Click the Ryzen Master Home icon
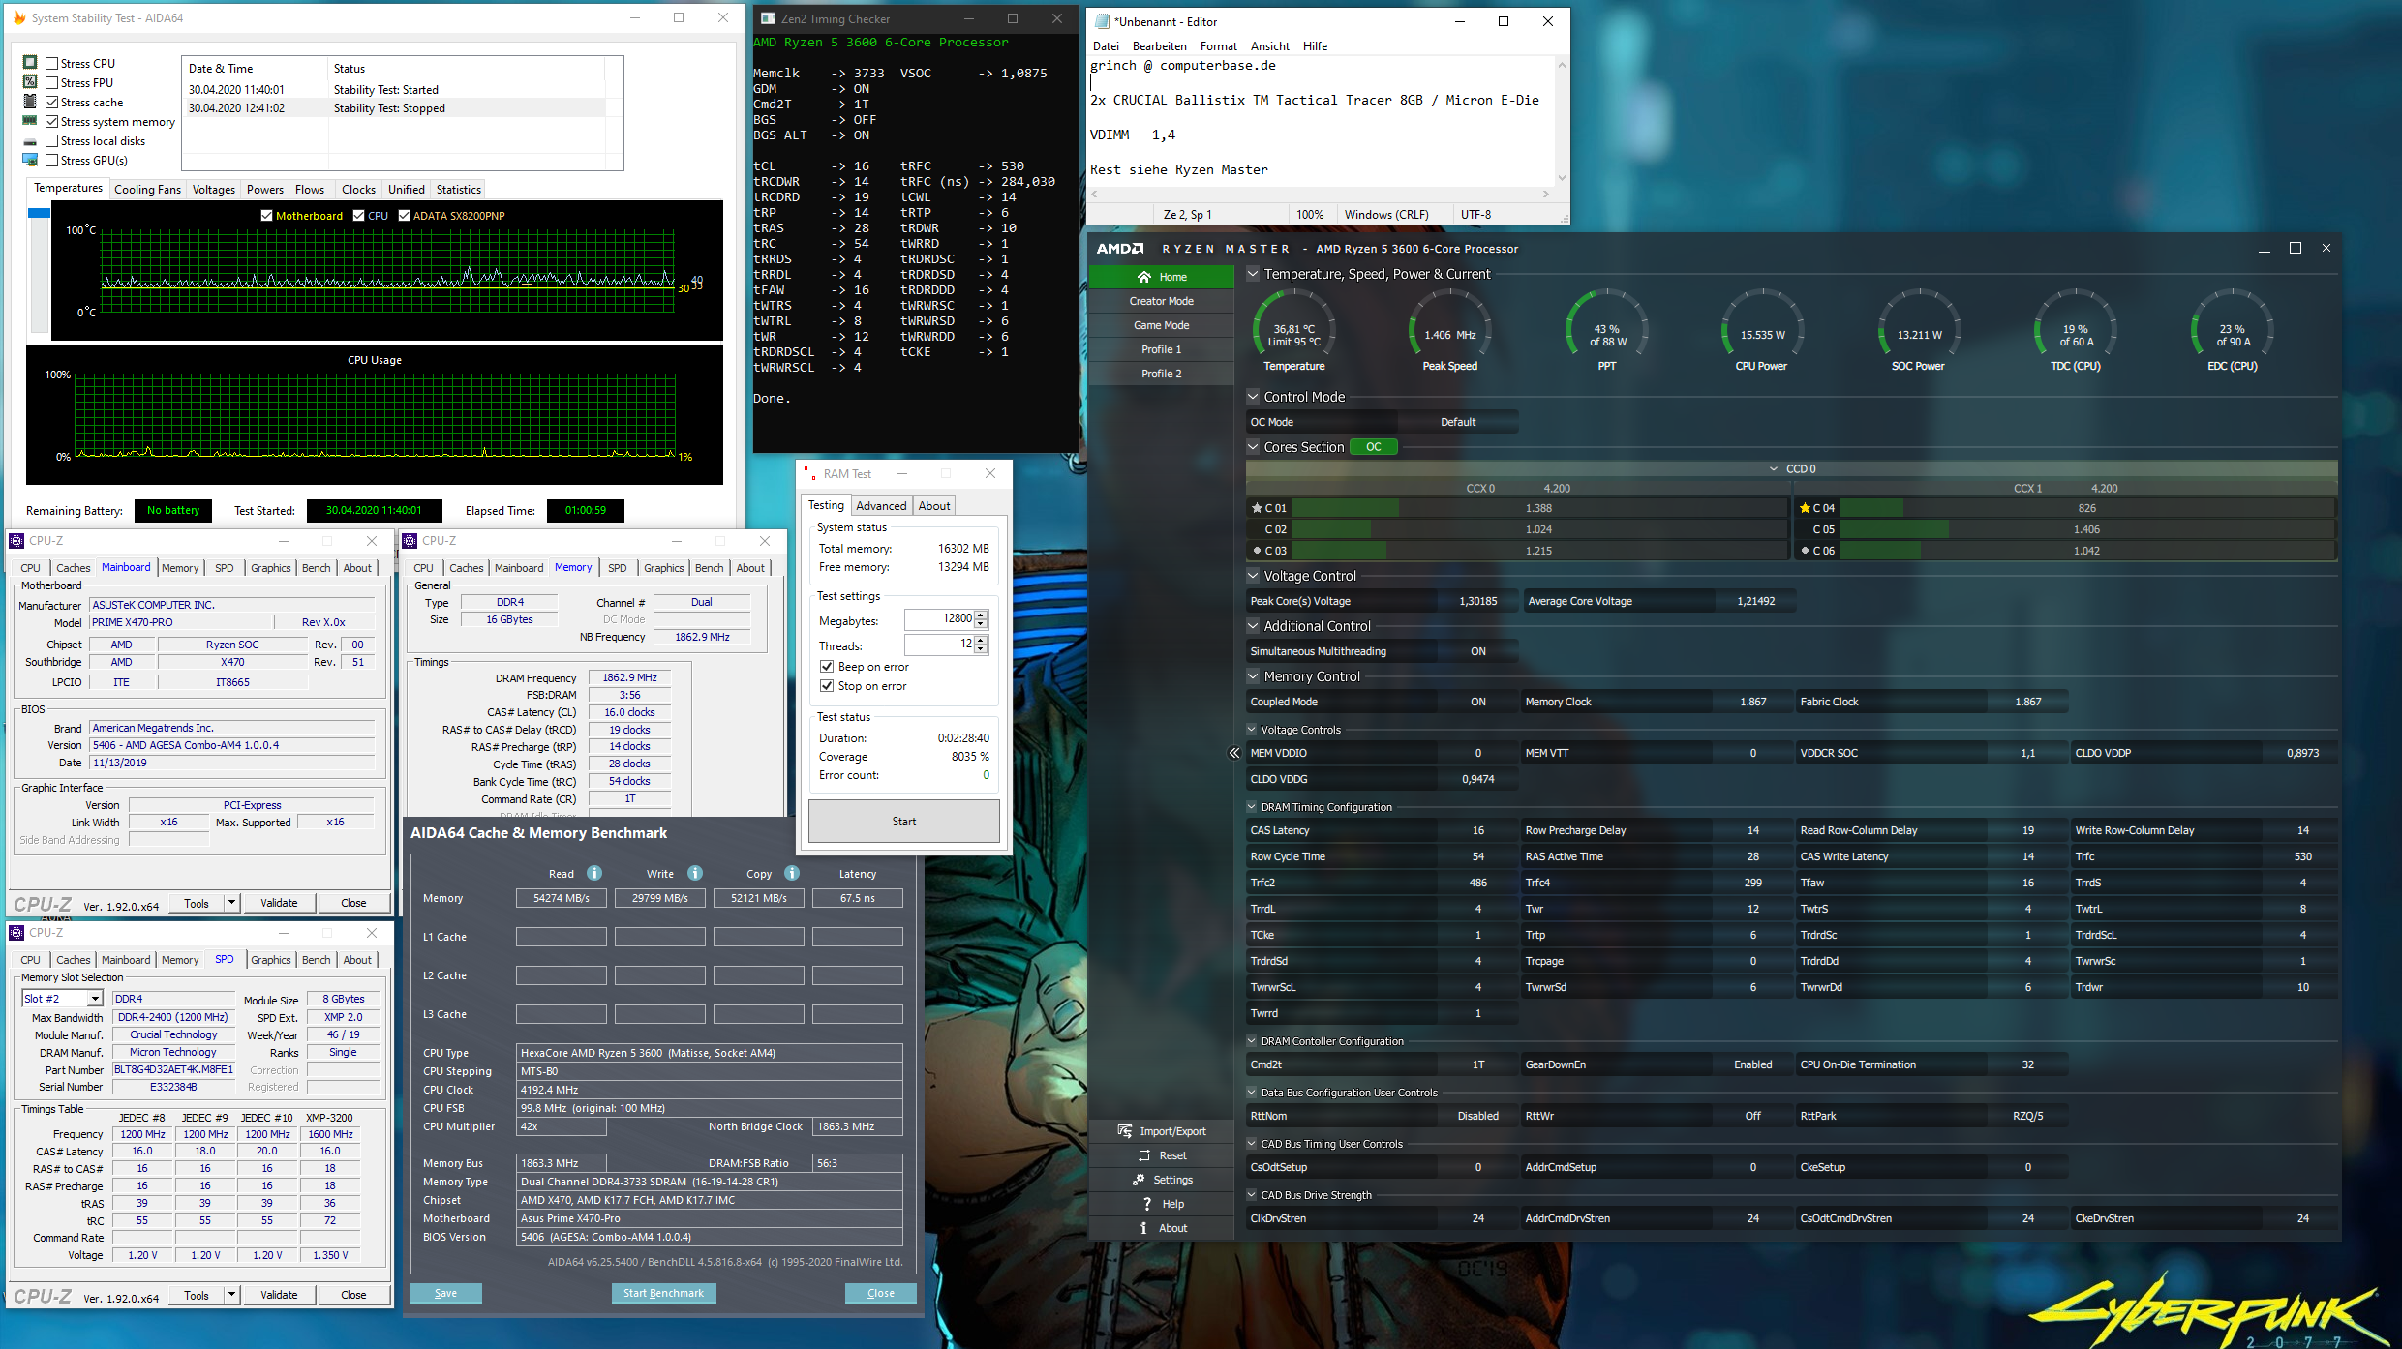Image resolution: width=2402 pixels, height=1349 pixels. click(x=1143, y=277)
